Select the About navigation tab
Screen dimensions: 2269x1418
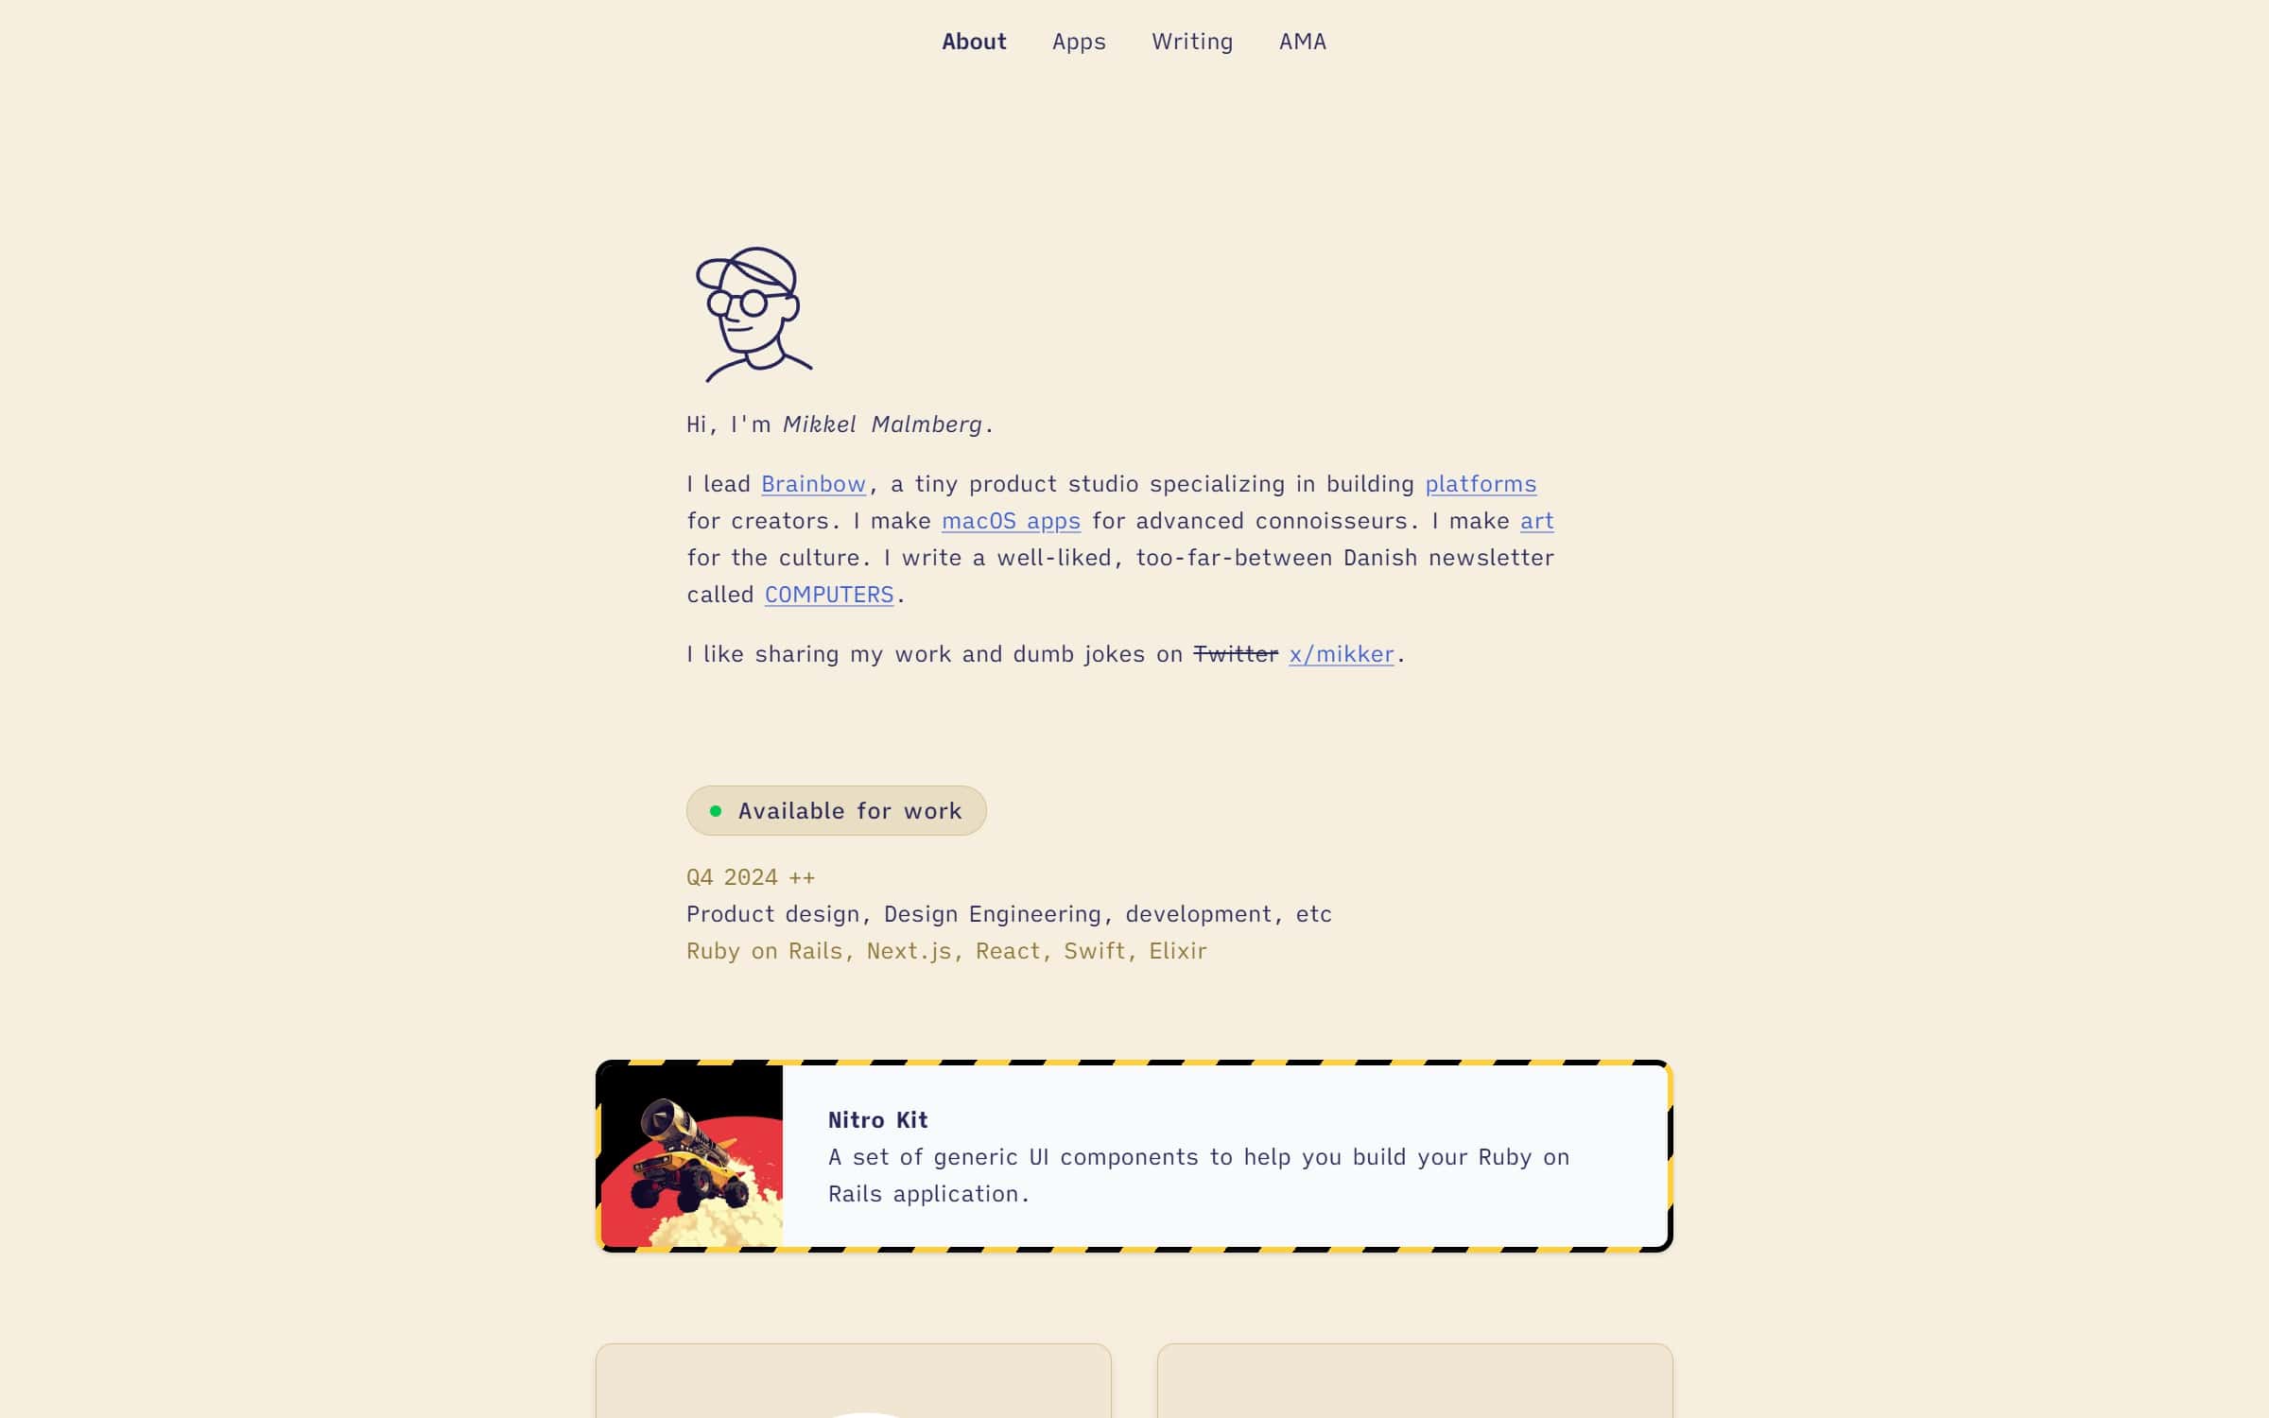[x=974, y=41]
